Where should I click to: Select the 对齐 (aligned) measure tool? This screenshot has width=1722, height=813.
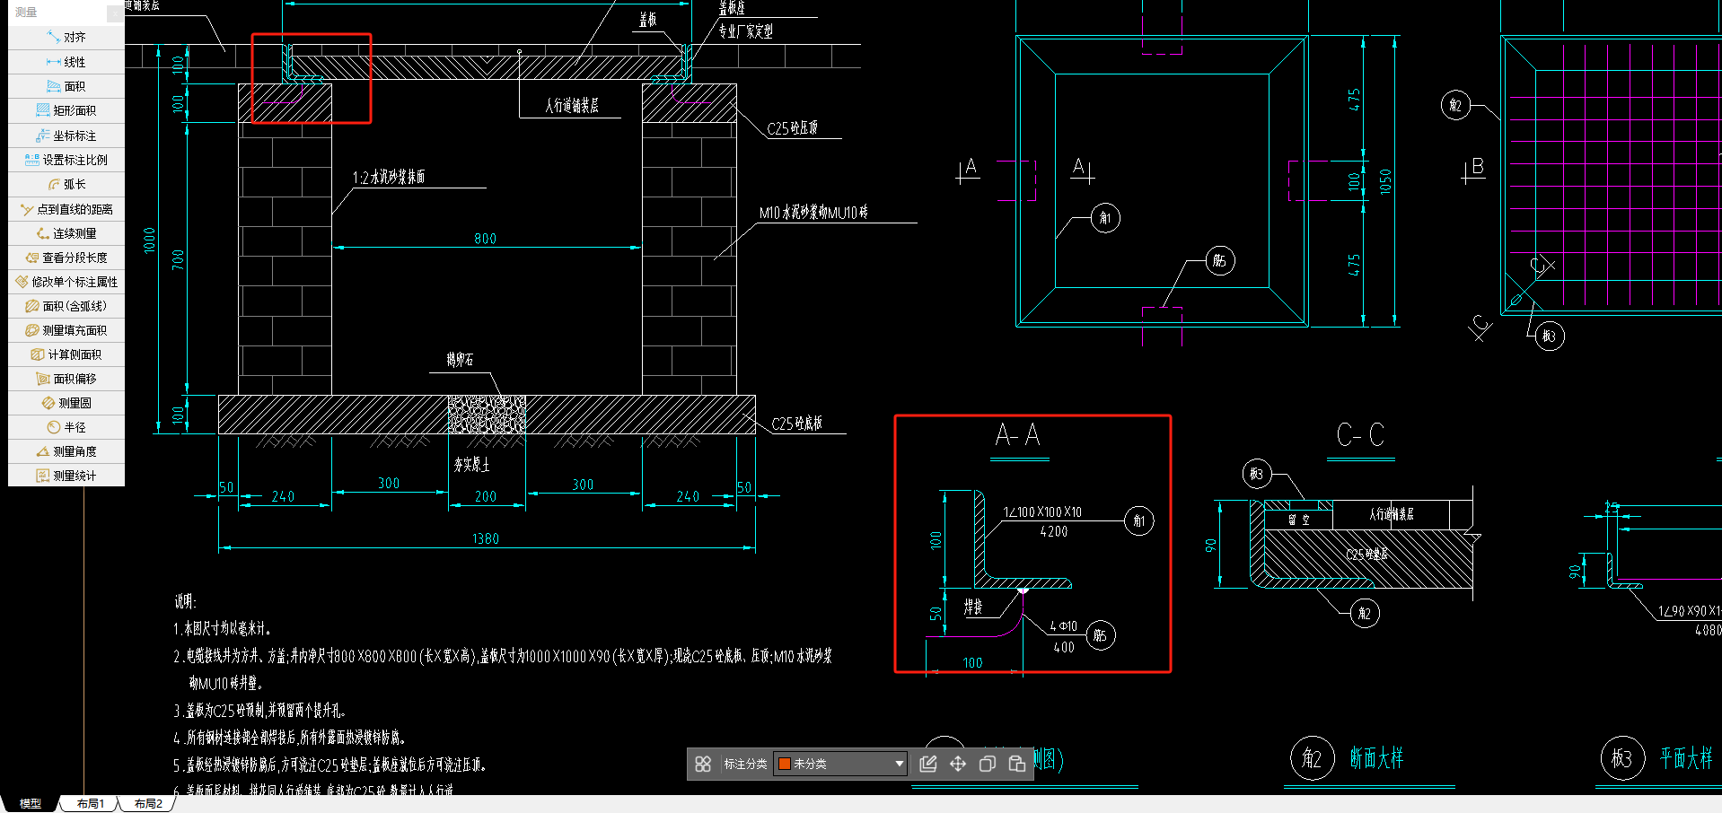tap(66, 38)
